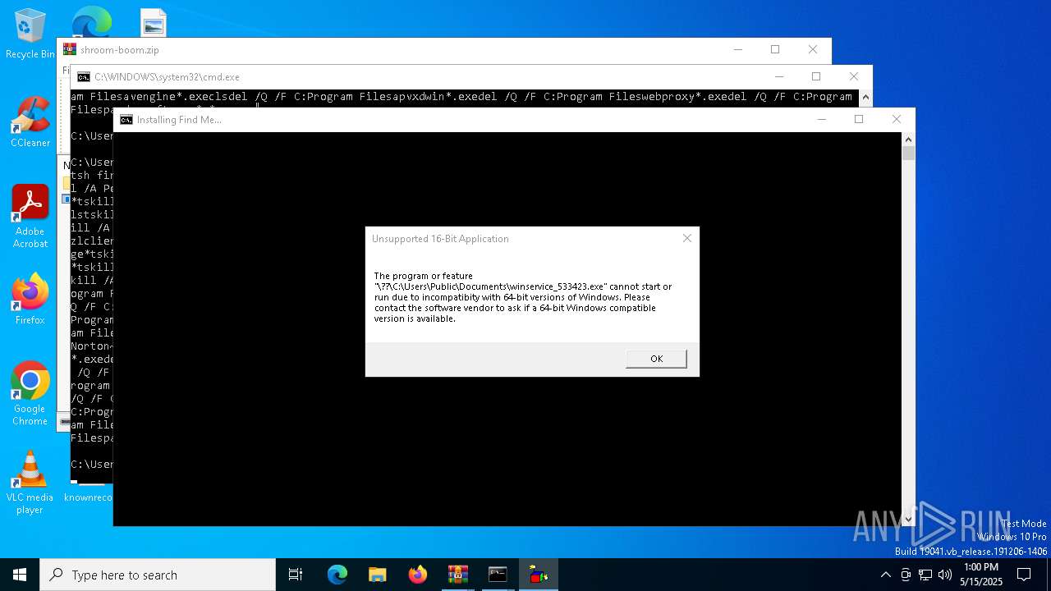Click the Installing Find Me window system icon
Screen dimensions: 1051x591
pos(126,120)
